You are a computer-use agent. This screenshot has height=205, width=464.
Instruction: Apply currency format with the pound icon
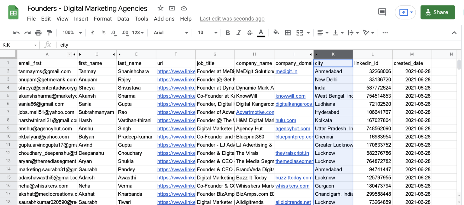[x=92, y=33]
